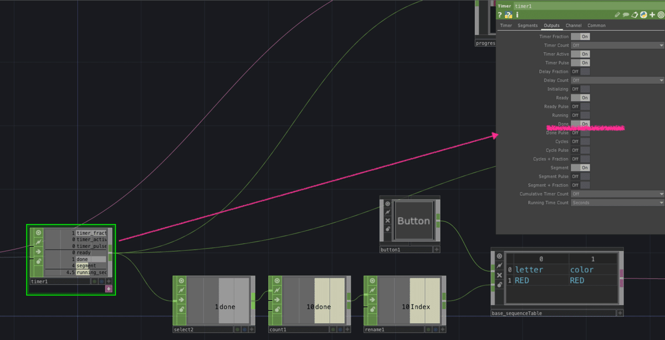
Task: Open Running Time Count Seconds dropdown
Action: (x=617, y=202)
